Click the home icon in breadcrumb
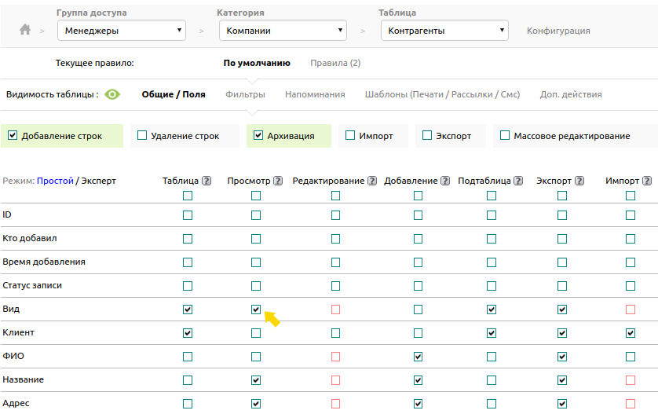658x414 pixels. click(x=25, y=30)
